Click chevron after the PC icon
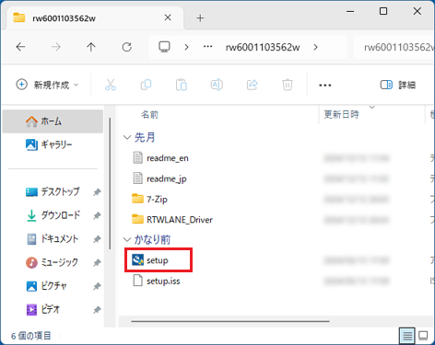 [186, 47]
